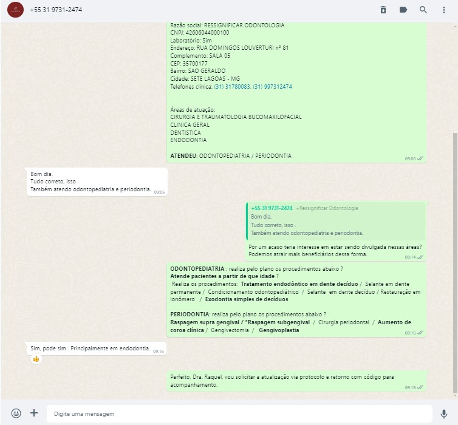
Task: Click scrollbar down arrow
Action: (455, 396)
